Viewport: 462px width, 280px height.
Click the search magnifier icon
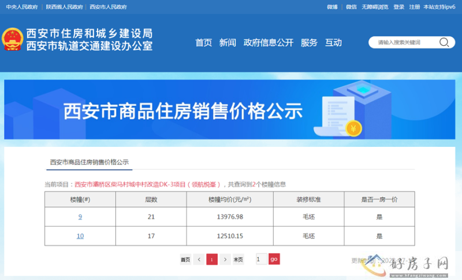(444, 42)
